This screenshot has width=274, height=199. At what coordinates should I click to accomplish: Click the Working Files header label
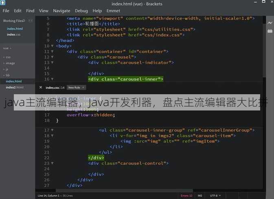point(13,21)
